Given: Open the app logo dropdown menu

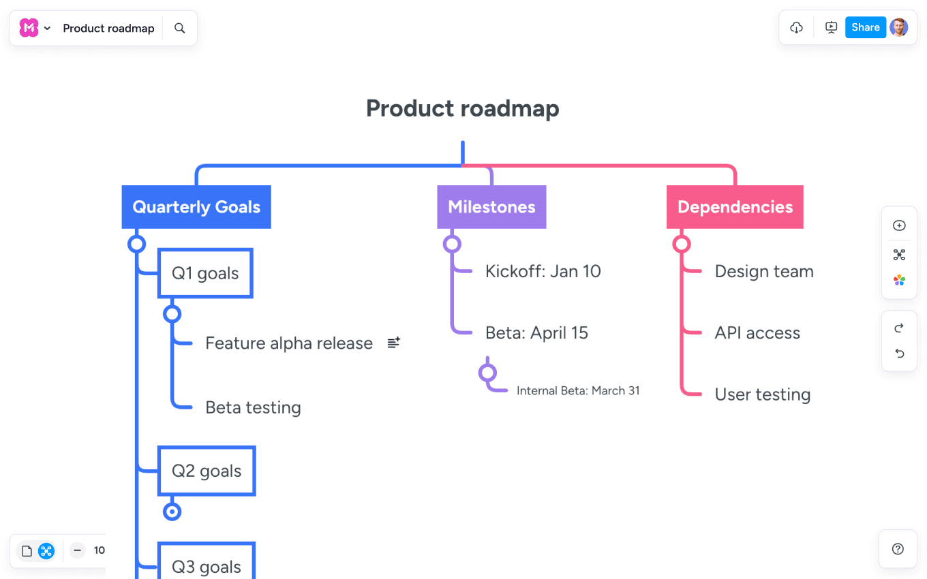Looking at the screenshot, I should click(x=35, y=28).
